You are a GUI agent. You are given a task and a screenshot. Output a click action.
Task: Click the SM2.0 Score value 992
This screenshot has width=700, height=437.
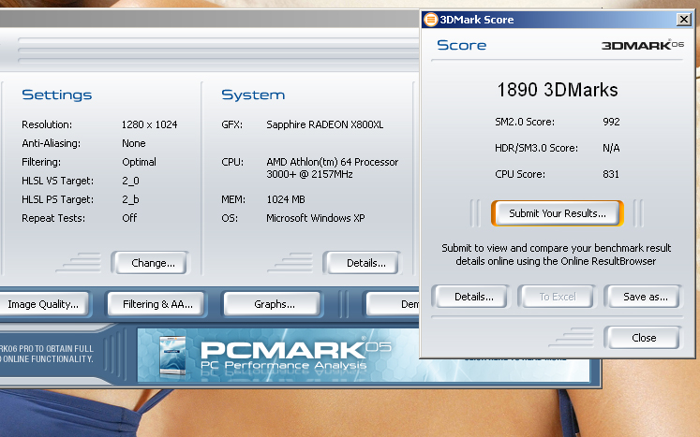pos(611,122)
